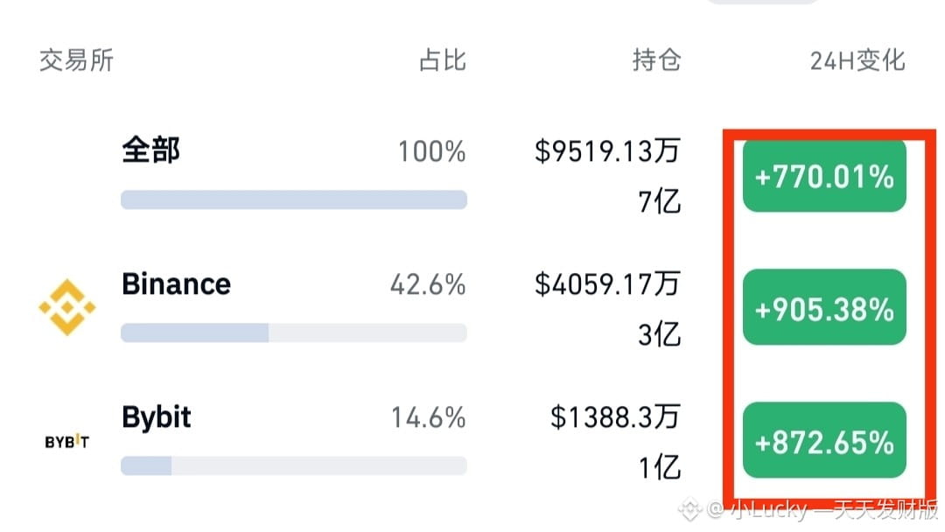Click the Bybit logo icon
945x532 pixels.
(66, 442)
